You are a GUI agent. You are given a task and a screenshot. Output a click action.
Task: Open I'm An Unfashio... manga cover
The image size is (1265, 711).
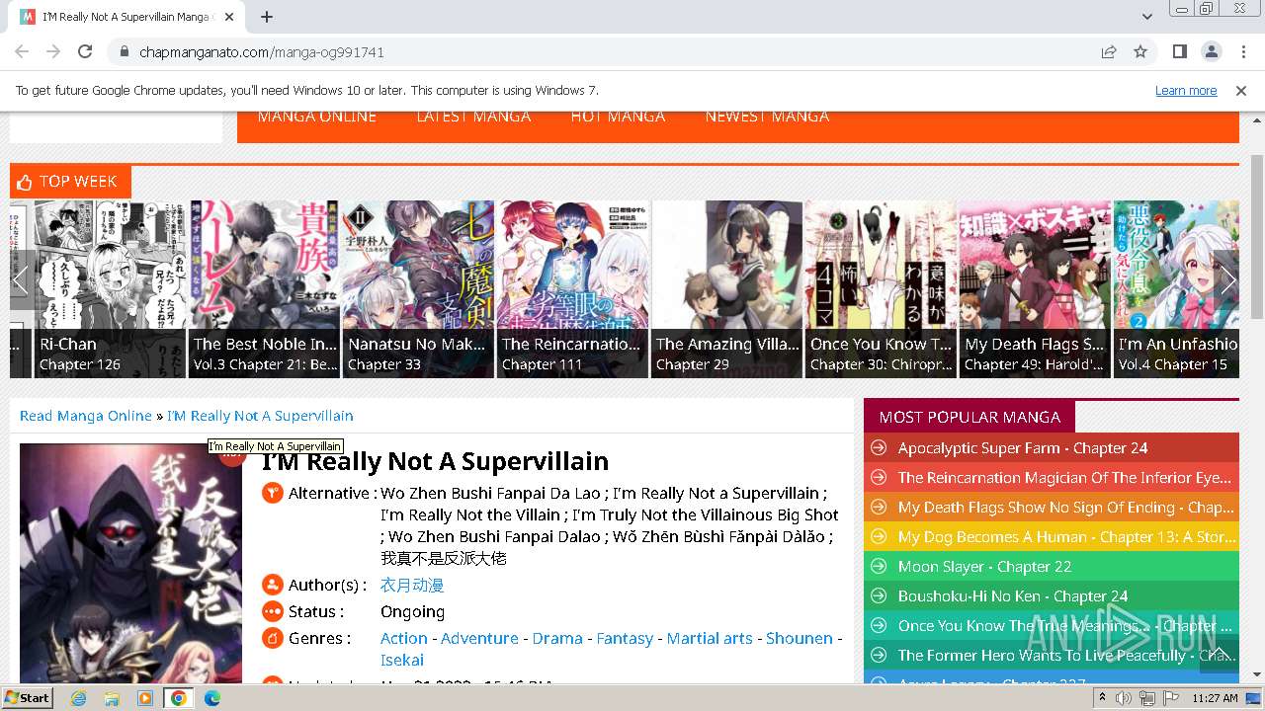[x=1177, y=289]
